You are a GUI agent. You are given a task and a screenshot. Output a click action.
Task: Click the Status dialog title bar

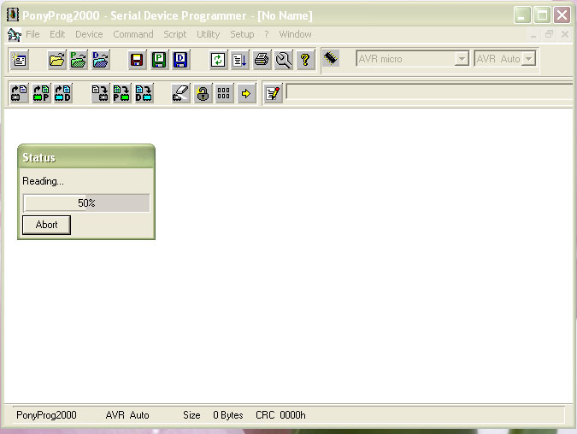coord(86,157)
